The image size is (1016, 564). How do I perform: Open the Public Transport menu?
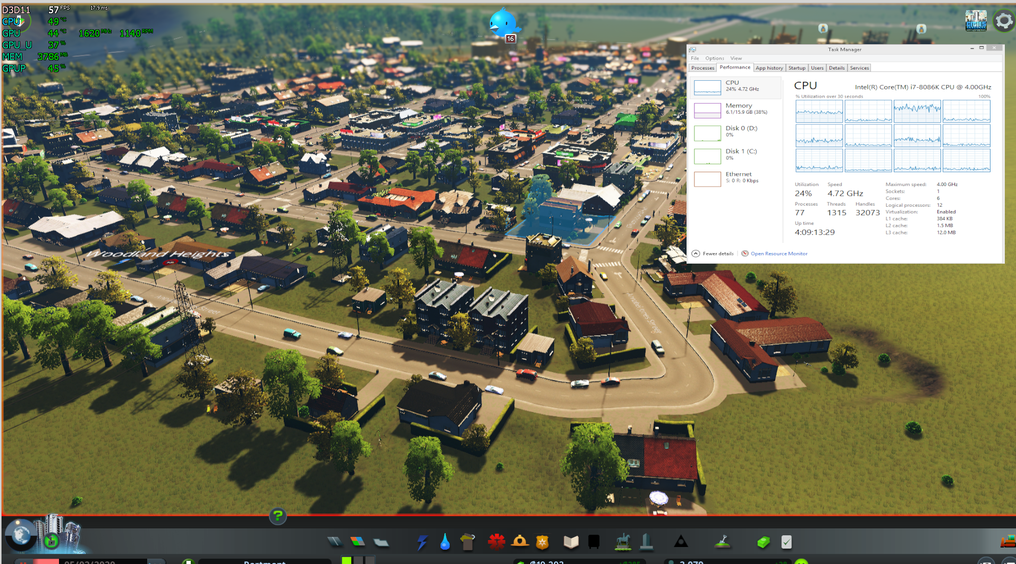(594, 542)
